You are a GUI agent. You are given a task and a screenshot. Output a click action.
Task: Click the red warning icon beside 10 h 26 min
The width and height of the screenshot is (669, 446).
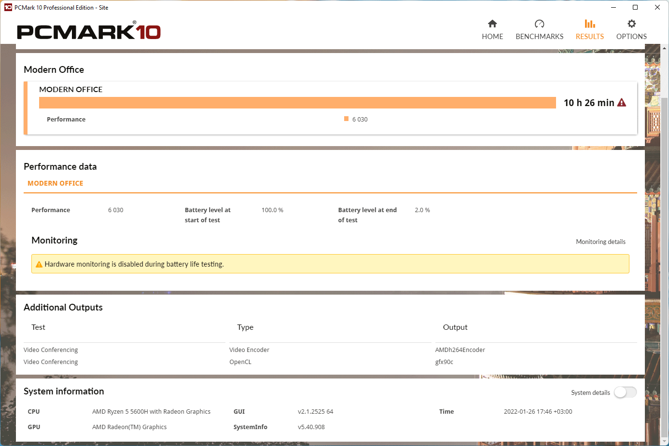point(622,103)
